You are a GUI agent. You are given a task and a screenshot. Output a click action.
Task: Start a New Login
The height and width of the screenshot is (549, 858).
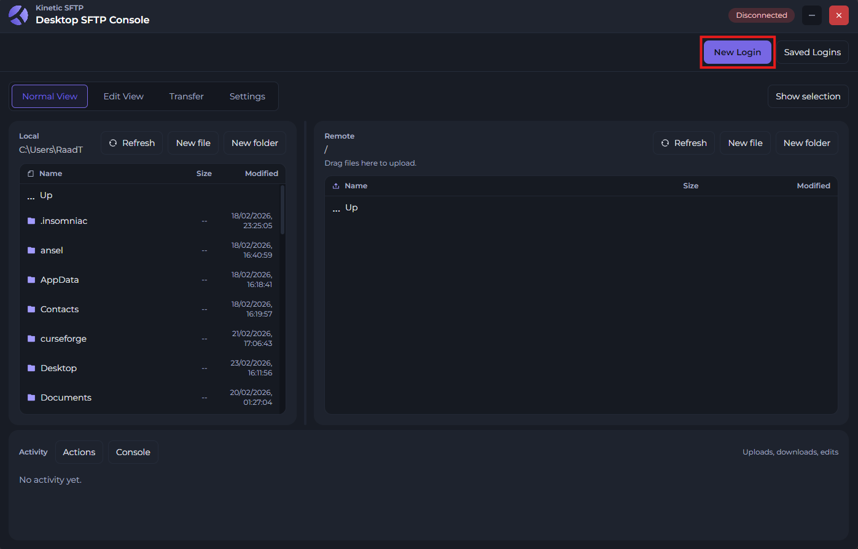(737, 52)
